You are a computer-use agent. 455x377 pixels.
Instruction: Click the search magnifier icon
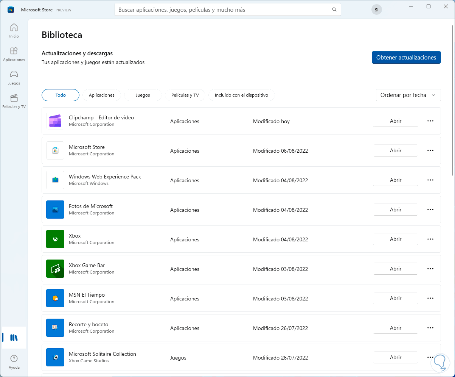tap(334, 10)
